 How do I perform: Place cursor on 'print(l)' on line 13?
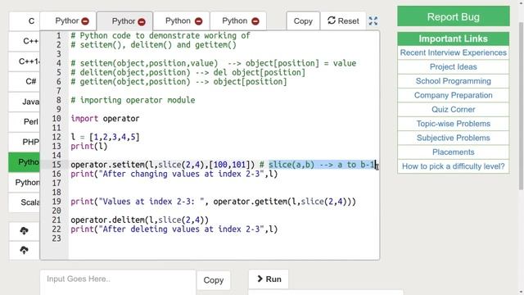click(89, 146)
